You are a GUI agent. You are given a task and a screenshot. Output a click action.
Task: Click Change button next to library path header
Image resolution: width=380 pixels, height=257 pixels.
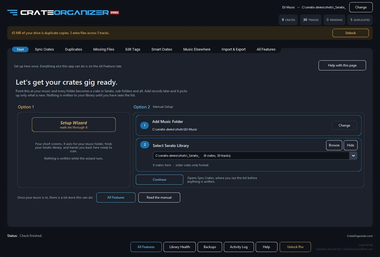[361, 7]
